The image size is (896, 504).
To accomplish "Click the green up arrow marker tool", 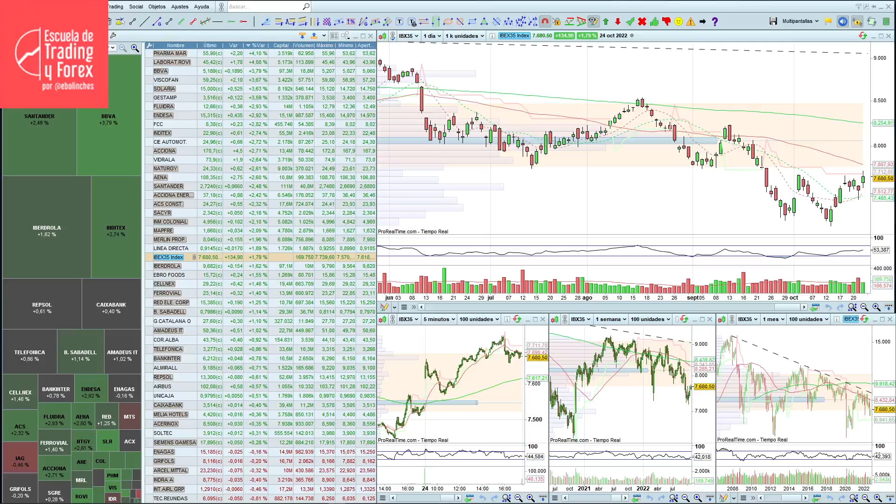I will pyautogui.click(x=606, y=21).
